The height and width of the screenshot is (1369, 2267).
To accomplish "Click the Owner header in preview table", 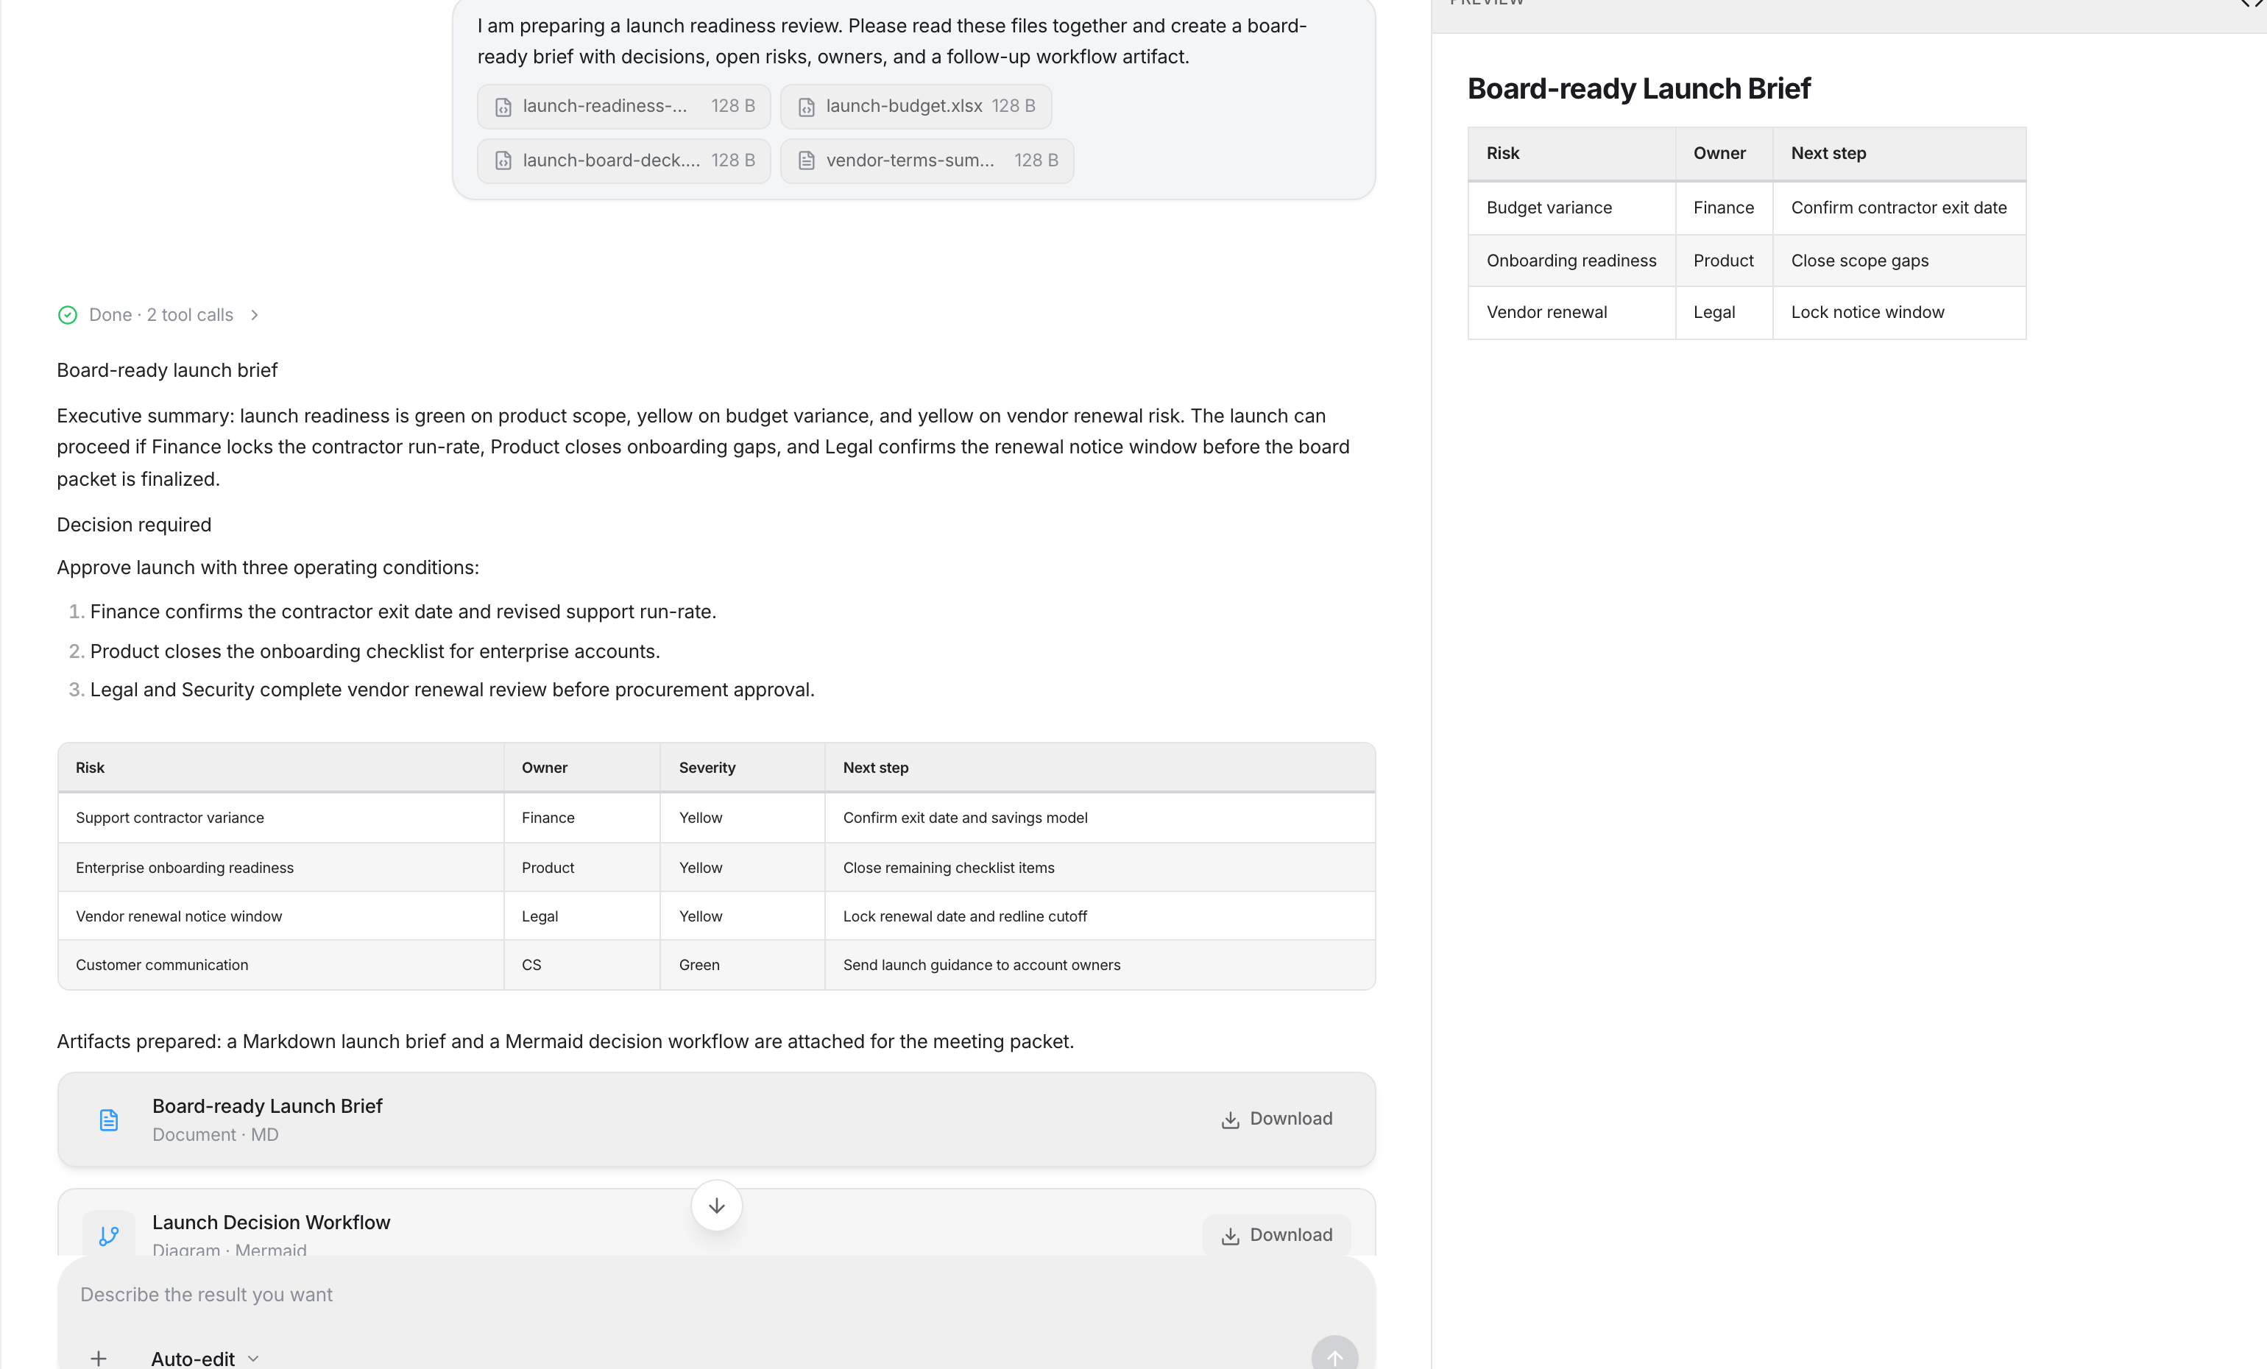I will 1719,154.
